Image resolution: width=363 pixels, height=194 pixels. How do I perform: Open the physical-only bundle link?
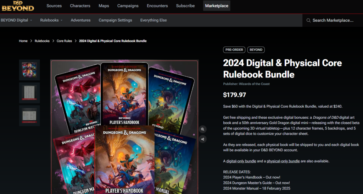(283, 161)
